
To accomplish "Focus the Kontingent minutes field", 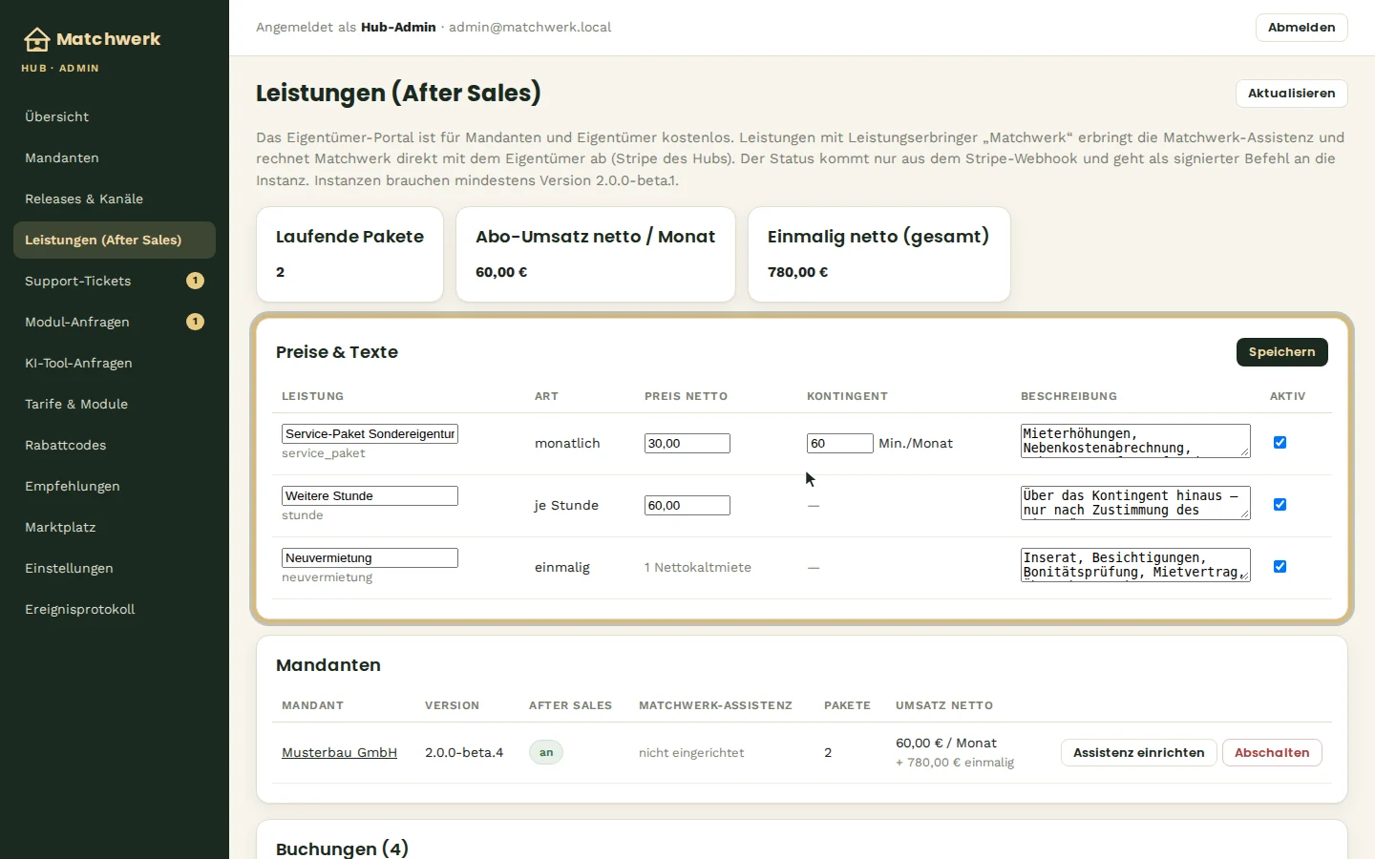I will (x=840, y=443).
